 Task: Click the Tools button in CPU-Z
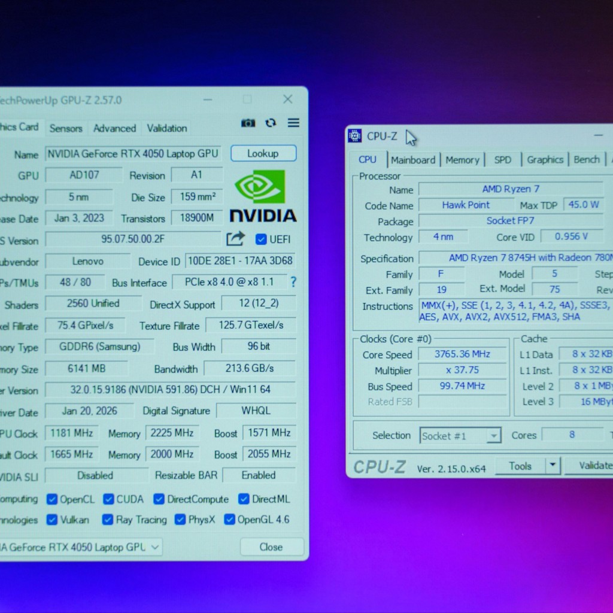(520, 466)
